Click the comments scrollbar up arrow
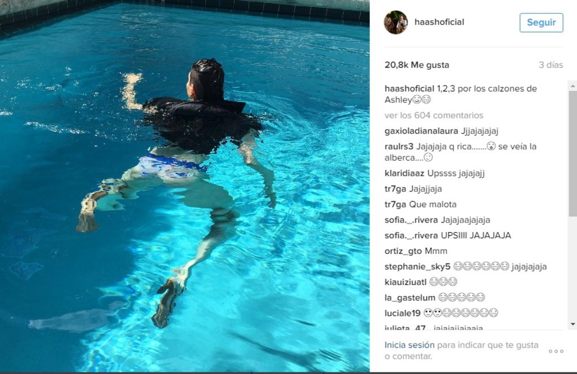Image resolution: width=577 pixels, height=374 pixels. point(572,86)
